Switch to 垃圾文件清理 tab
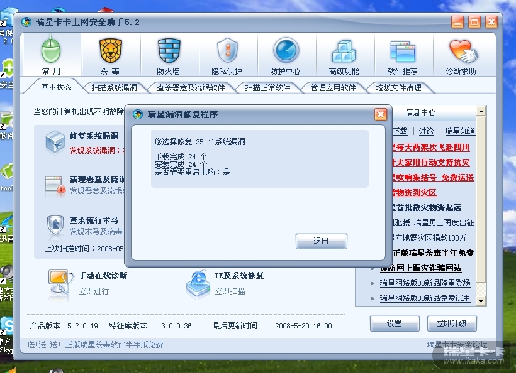This screenshot has height=373, width=516. tap(398, 88)
